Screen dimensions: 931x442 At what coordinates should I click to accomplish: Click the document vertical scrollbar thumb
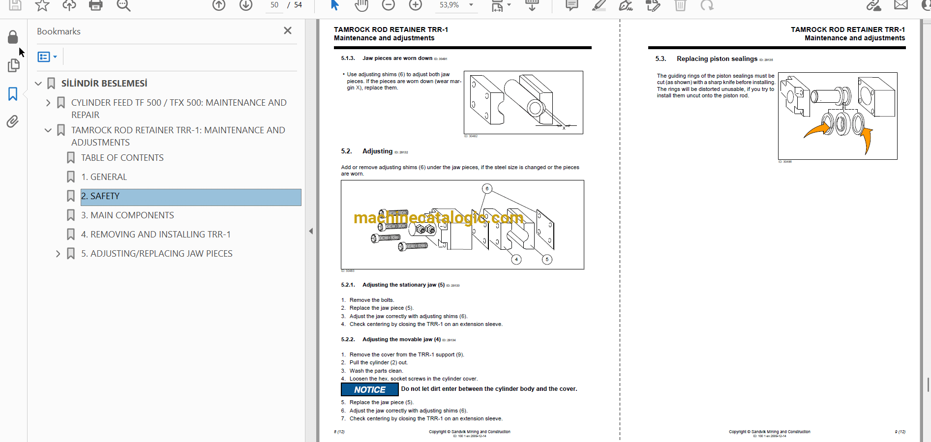928,384
